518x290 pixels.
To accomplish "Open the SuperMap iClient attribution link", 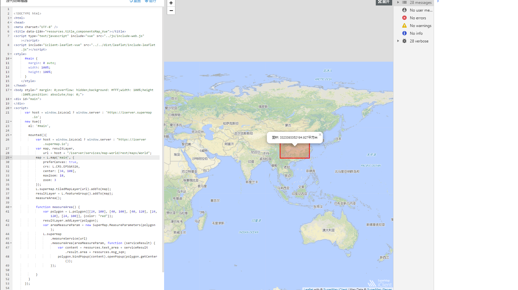I will tap(335, 289).
